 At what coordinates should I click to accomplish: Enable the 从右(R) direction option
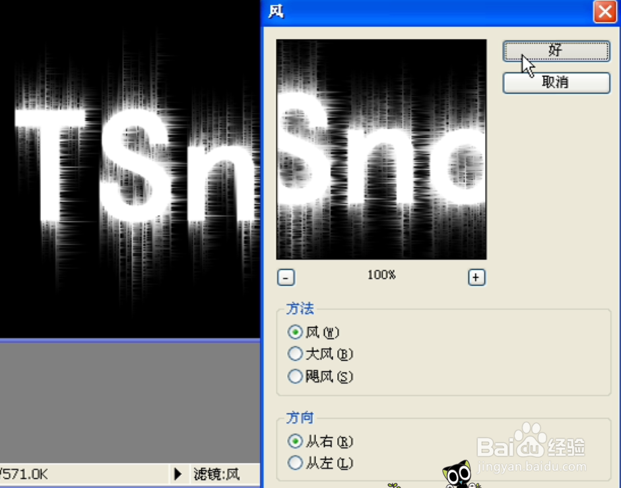[295, 441]
